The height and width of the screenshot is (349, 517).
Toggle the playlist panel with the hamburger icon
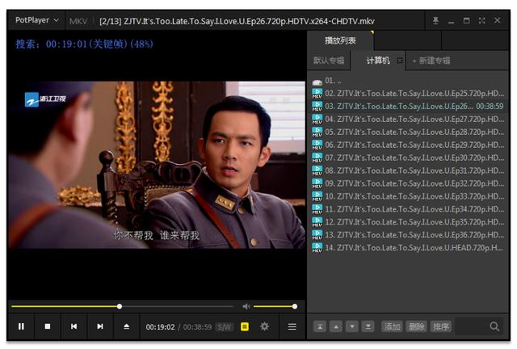pyautogui.click(x=292, y=326)
